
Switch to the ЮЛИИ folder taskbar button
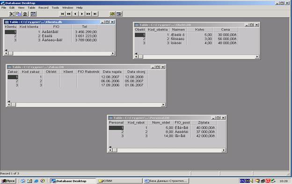tap(119, 181)
